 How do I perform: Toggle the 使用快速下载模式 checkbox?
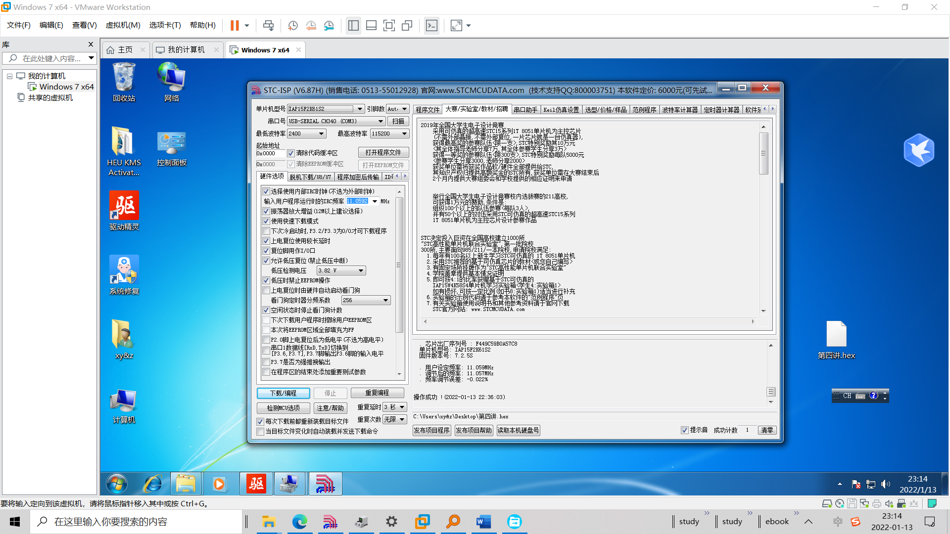[266, 221]
